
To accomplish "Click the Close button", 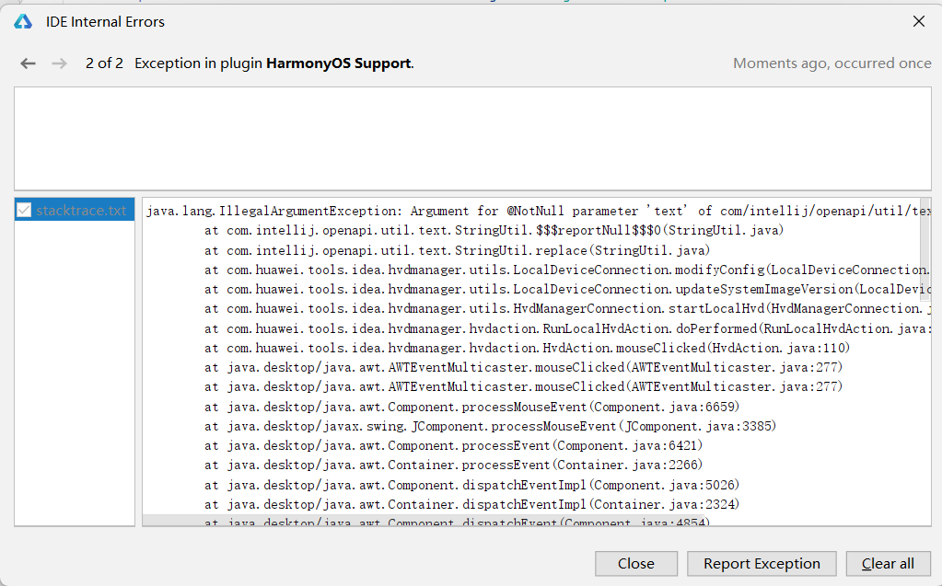I will pos(636,564).
